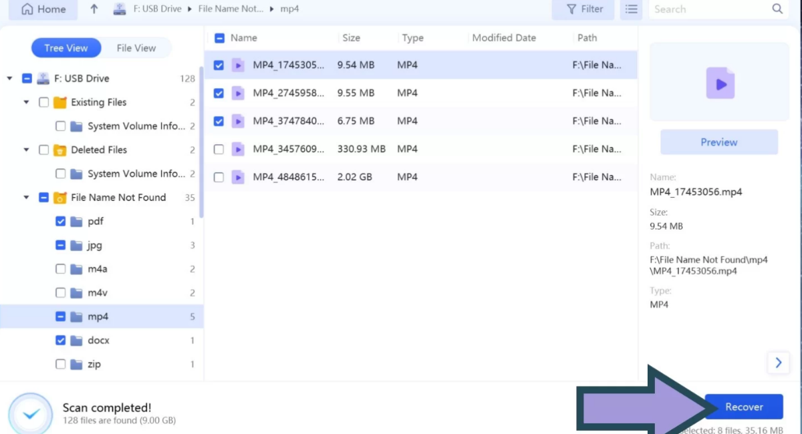Sort by Type column header

pyautogui.click(x=412, y=38)
